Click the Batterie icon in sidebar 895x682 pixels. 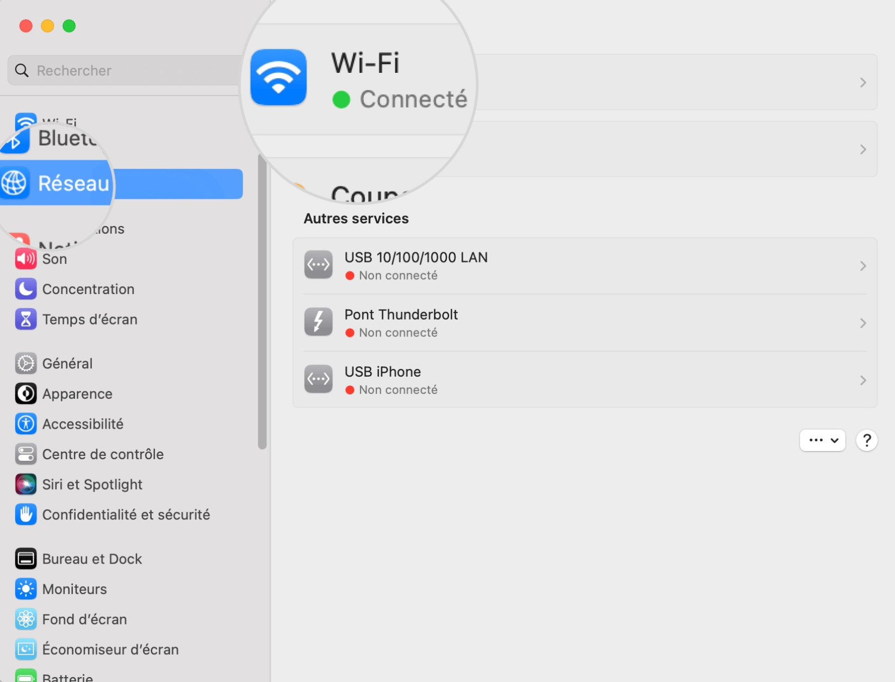coord(26,676)
